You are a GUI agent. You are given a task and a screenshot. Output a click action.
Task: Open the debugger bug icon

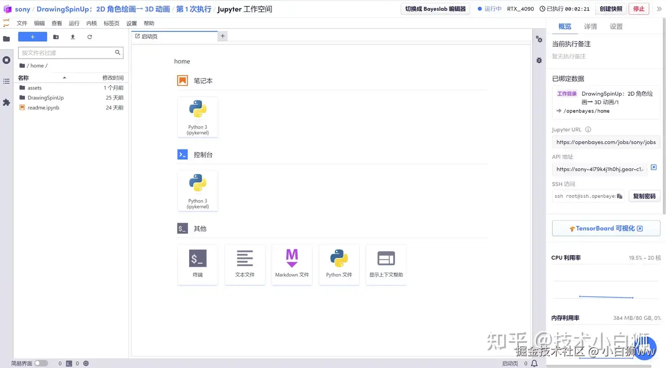coord(539,60)
